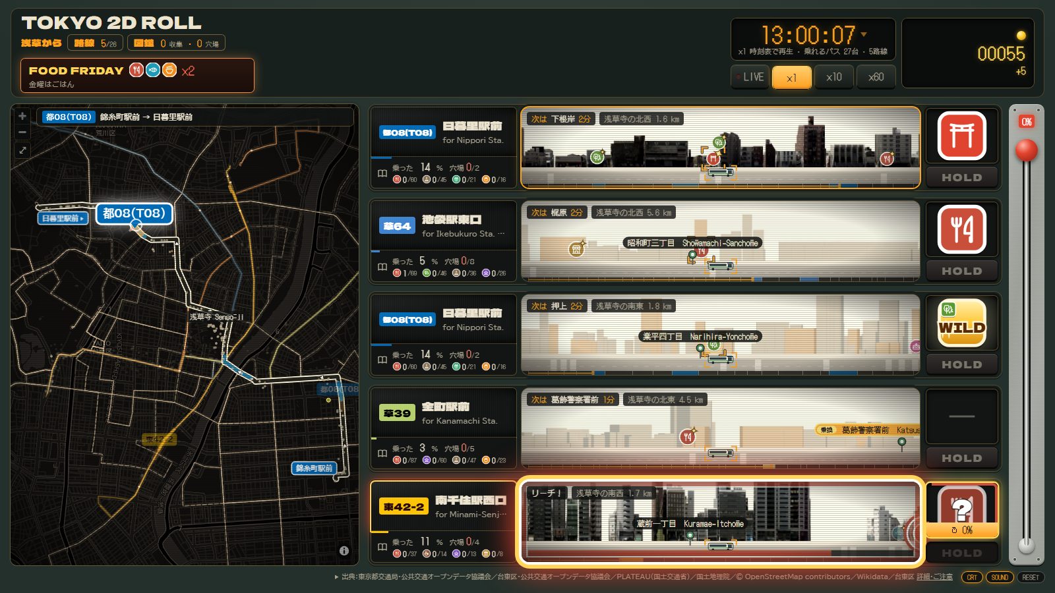
Task: Set the speed to x60
Action: pyautogui.click(x=876, y=77)
